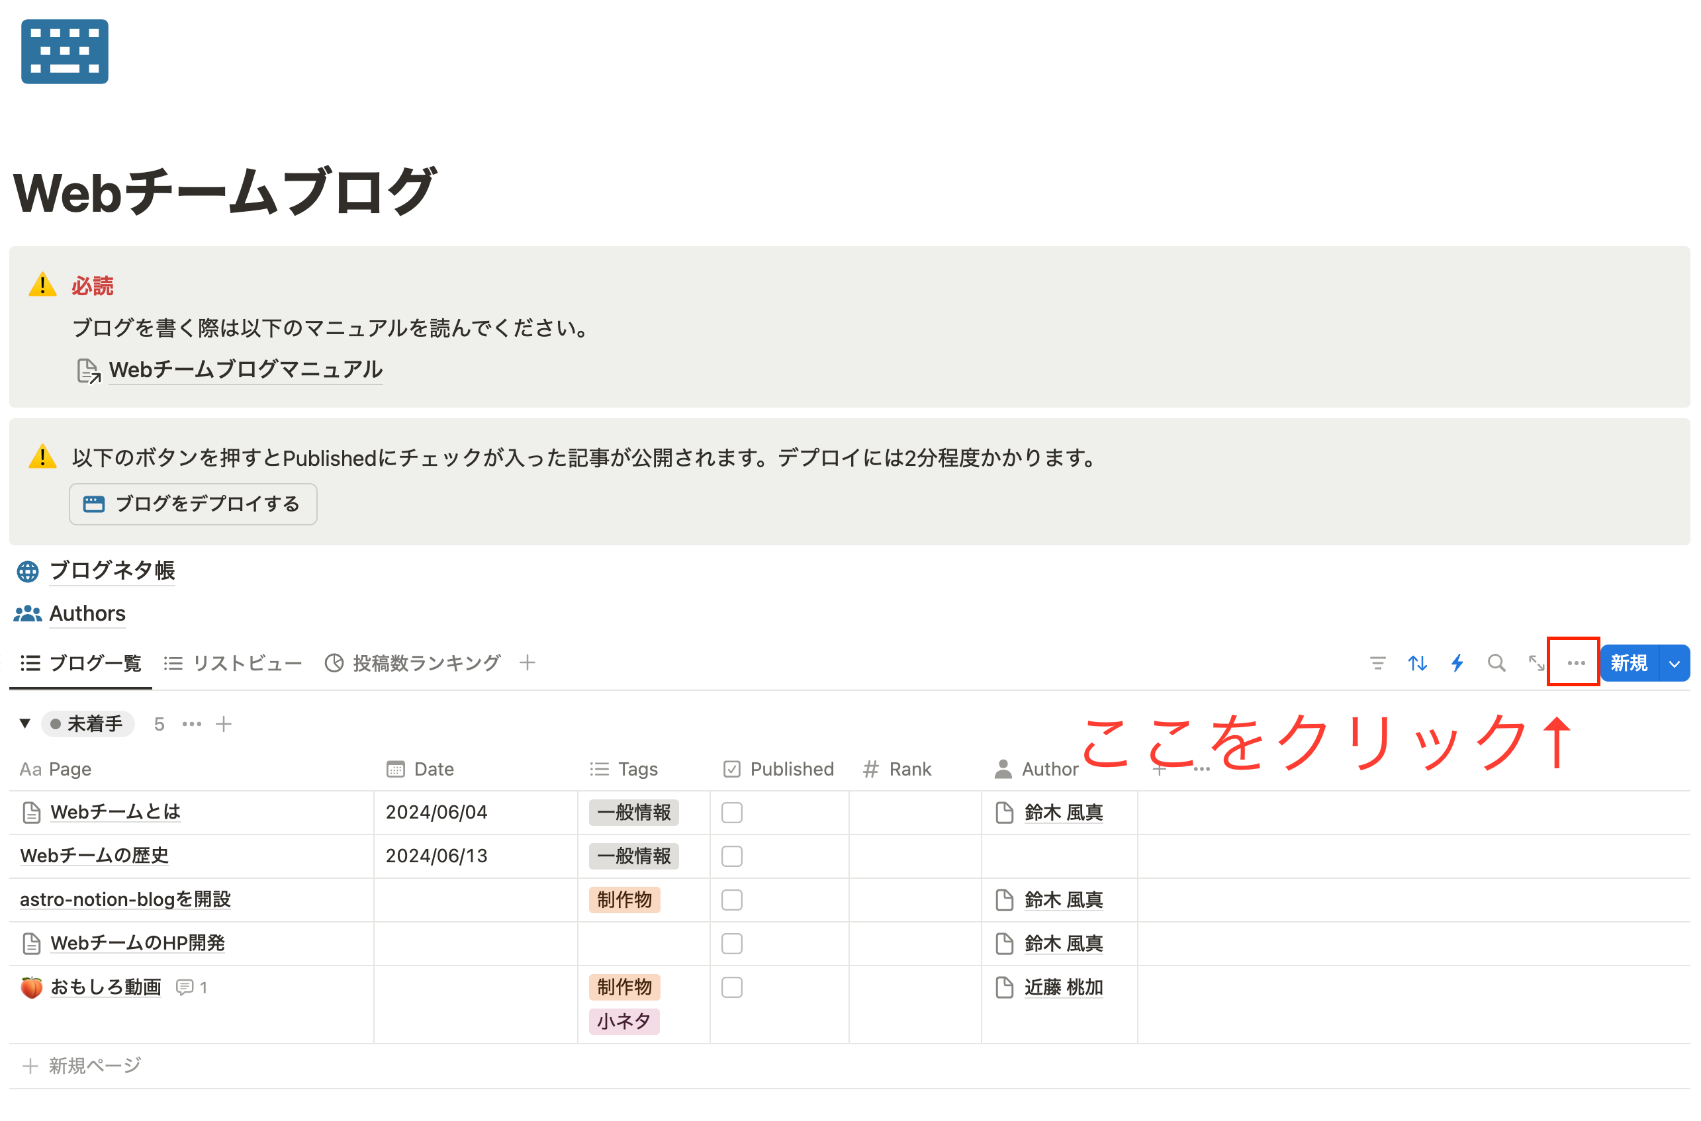This screenshot has width=1701, height=1121.
Task: Add a row via 新規ページ
Action: [82, 1066]
